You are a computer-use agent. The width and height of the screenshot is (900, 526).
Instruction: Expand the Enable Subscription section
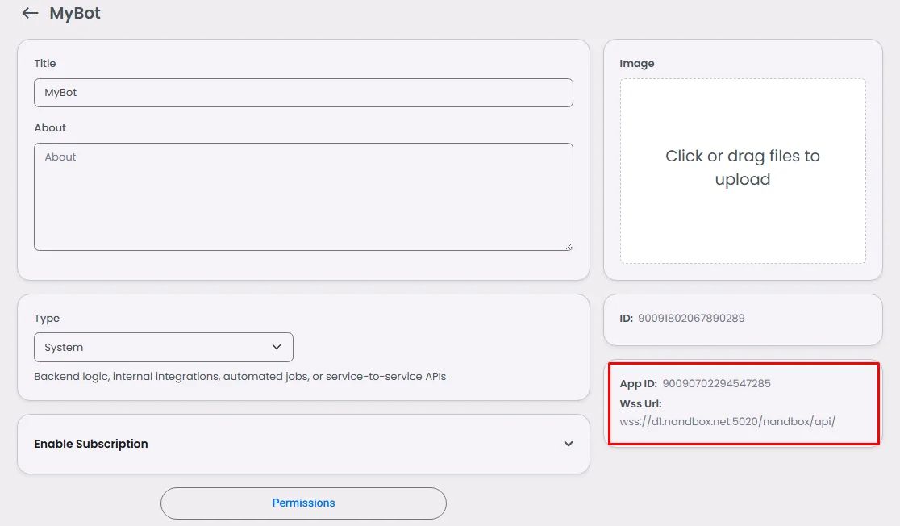303,444
